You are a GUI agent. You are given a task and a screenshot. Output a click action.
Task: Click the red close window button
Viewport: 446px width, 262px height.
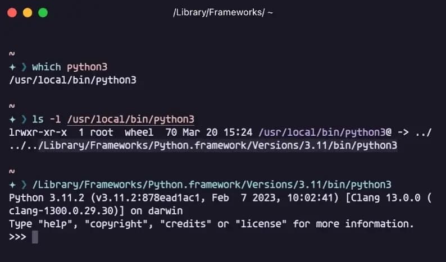(x=12, y=13)
